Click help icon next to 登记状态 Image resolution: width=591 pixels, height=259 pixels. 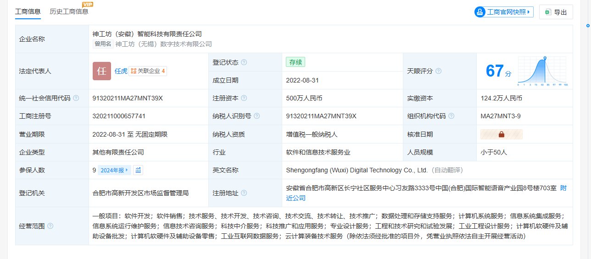coord(244,62)
